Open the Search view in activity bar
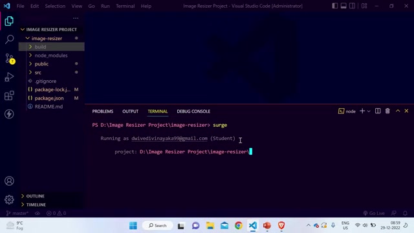This screenshot has height=233, width=414. pos(9,39)
